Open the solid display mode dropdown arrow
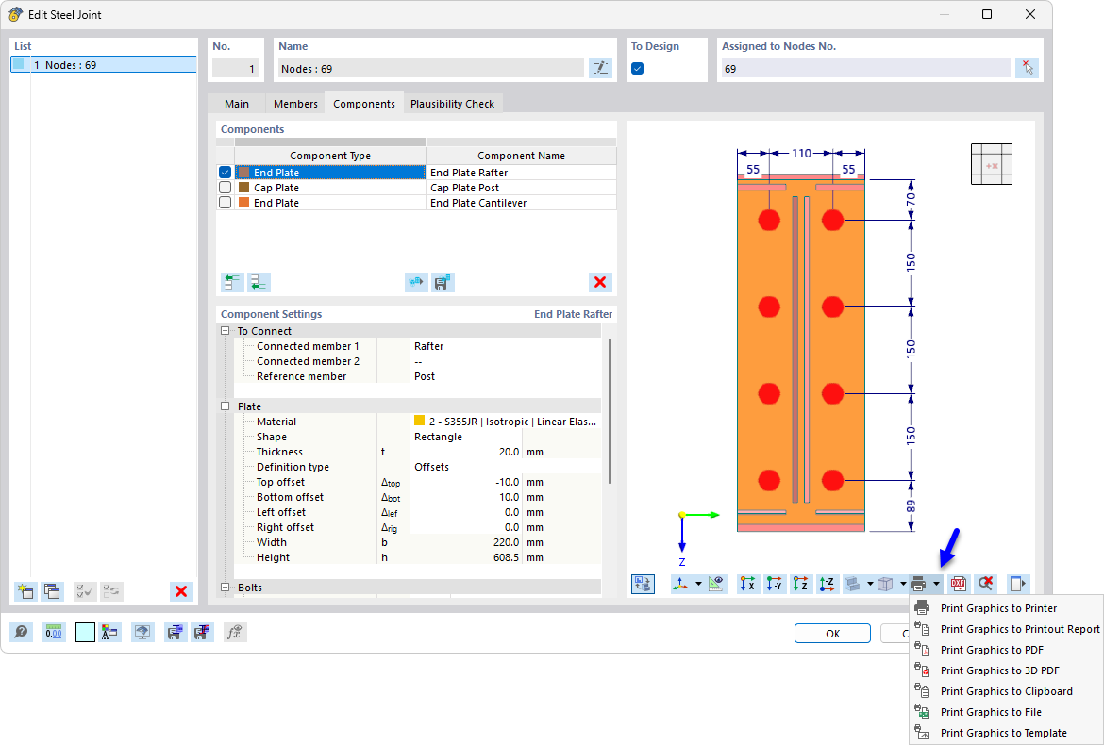 tap(870, 583)
